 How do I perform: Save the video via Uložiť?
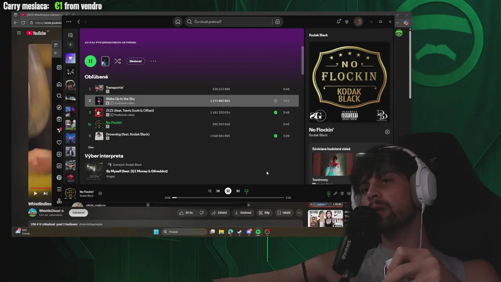point(284,213)
